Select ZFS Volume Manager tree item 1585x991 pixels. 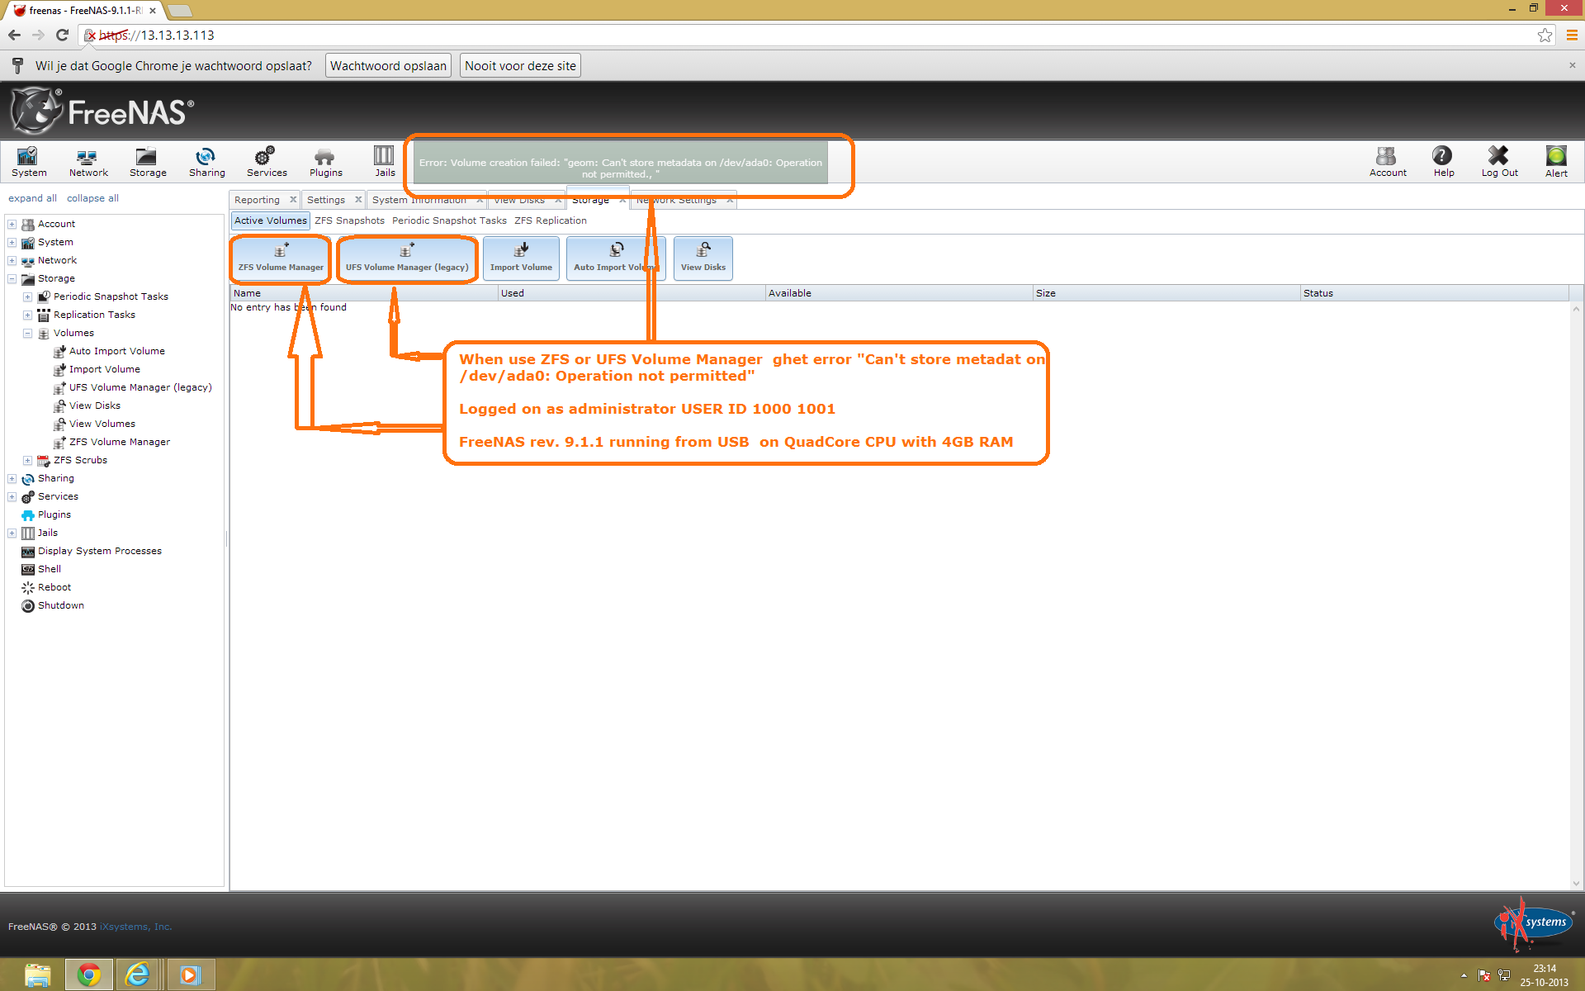(x=119, y=442)
